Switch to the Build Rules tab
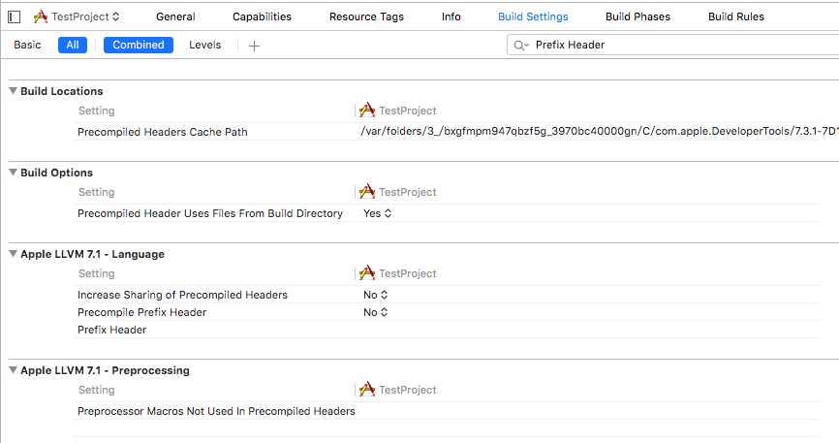Screen dimensions: 839x443 735,16
